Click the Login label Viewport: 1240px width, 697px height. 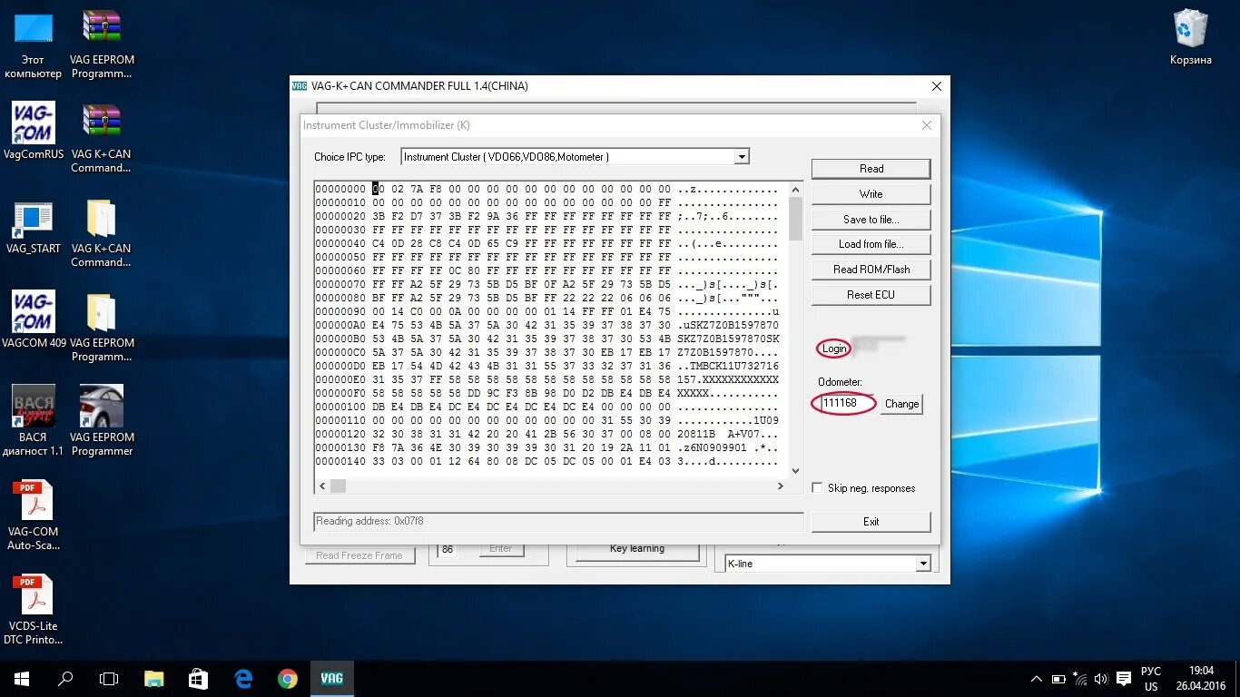tap(833, 348)
